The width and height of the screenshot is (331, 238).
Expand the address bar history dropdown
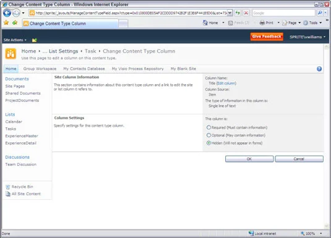click(x=230, y=13)
